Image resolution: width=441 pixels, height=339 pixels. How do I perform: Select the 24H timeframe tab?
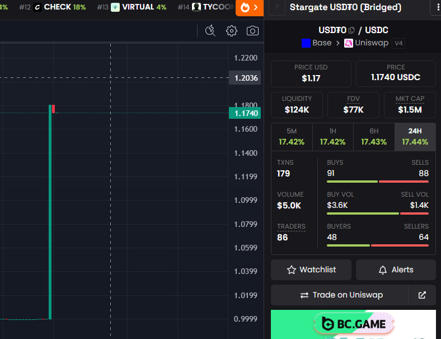pos(415,137)
